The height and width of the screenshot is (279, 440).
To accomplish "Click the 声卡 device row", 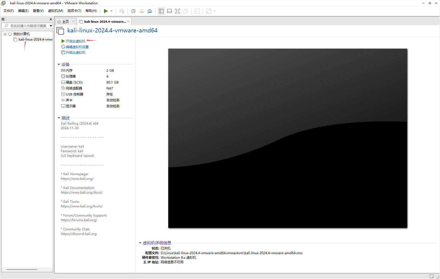I will [97, 100].
